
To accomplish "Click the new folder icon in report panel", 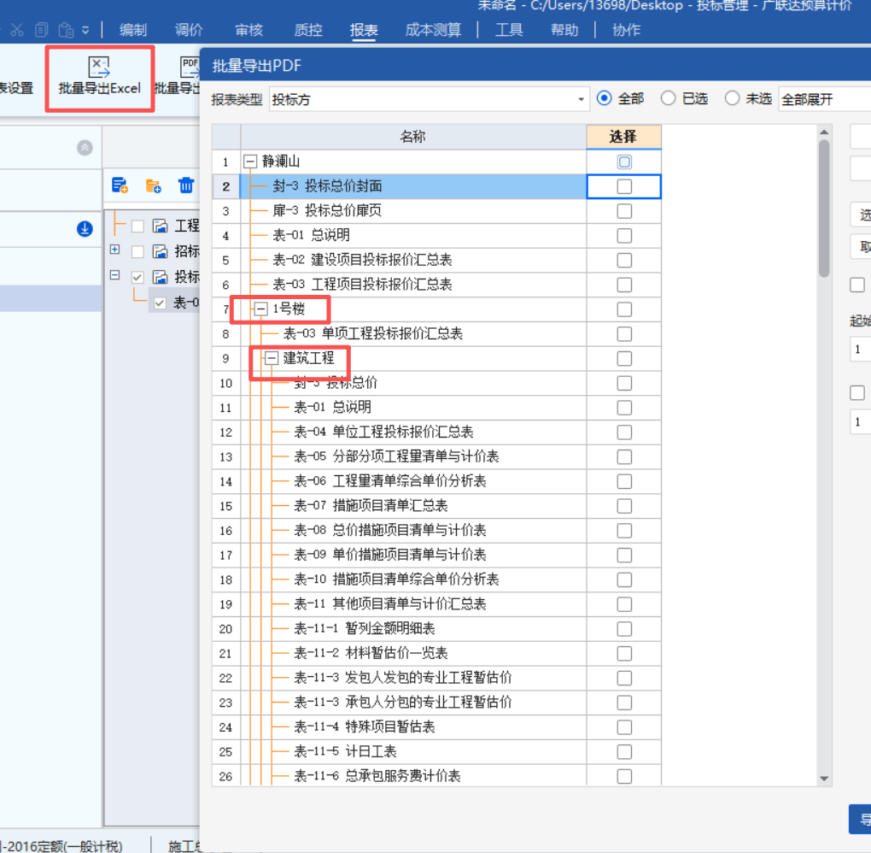I will pos(153,185).
